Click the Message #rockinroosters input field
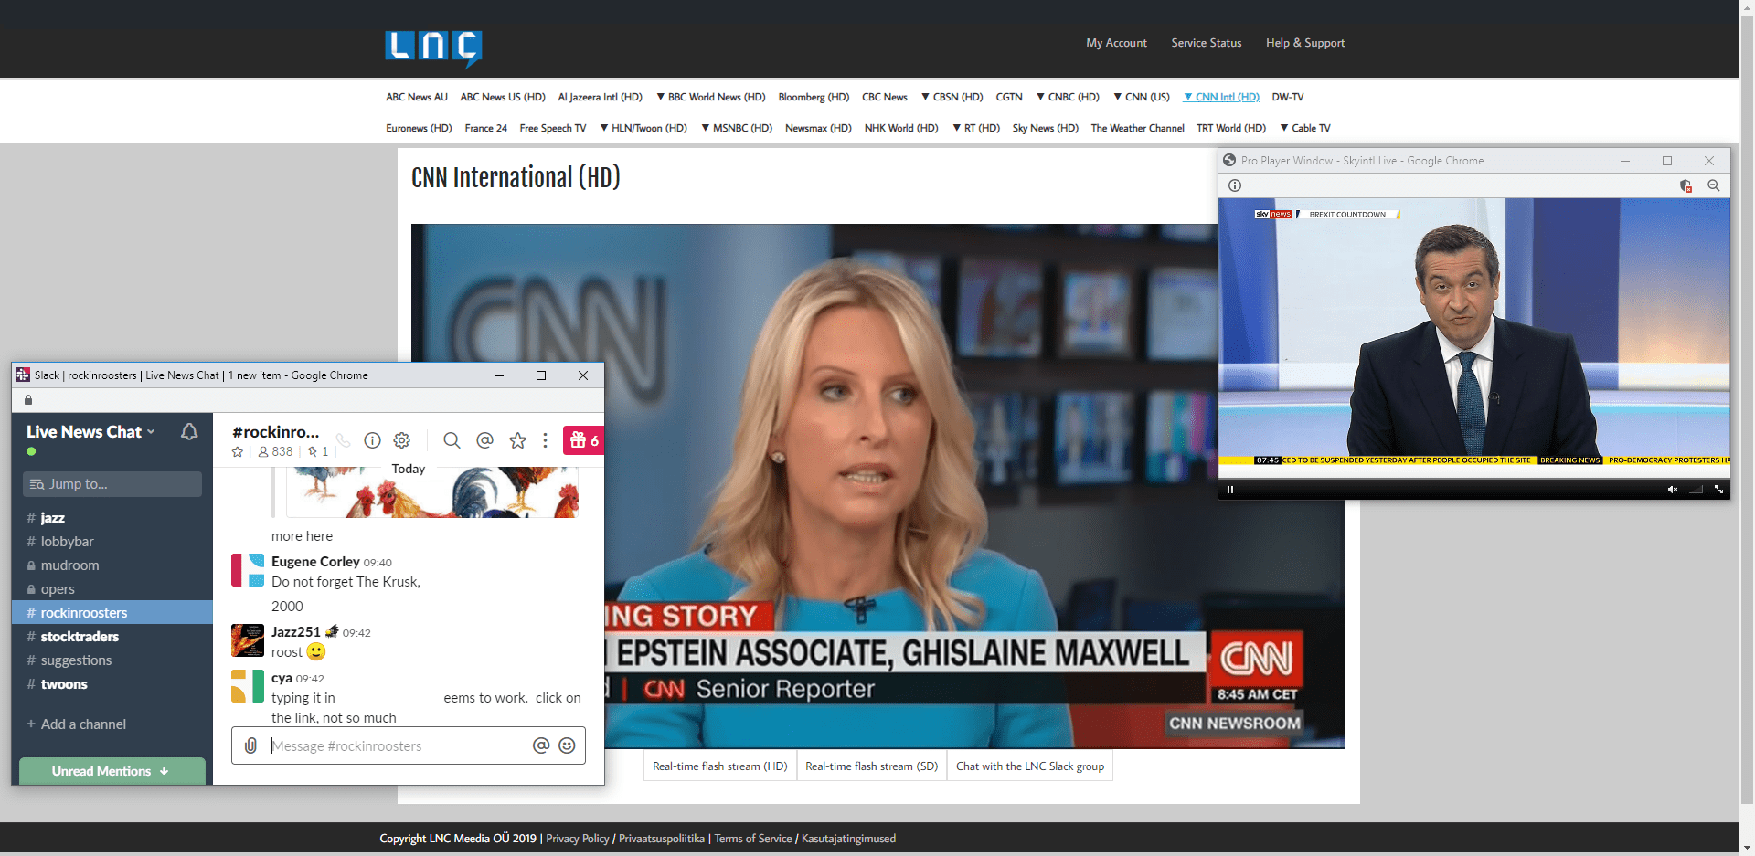 coord(398,745)
